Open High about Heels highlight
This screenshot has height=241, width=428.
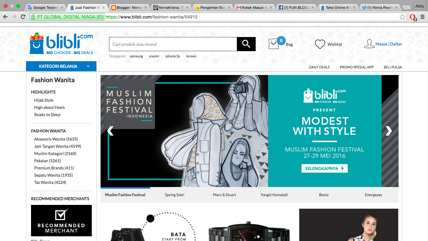coord(50,108)
